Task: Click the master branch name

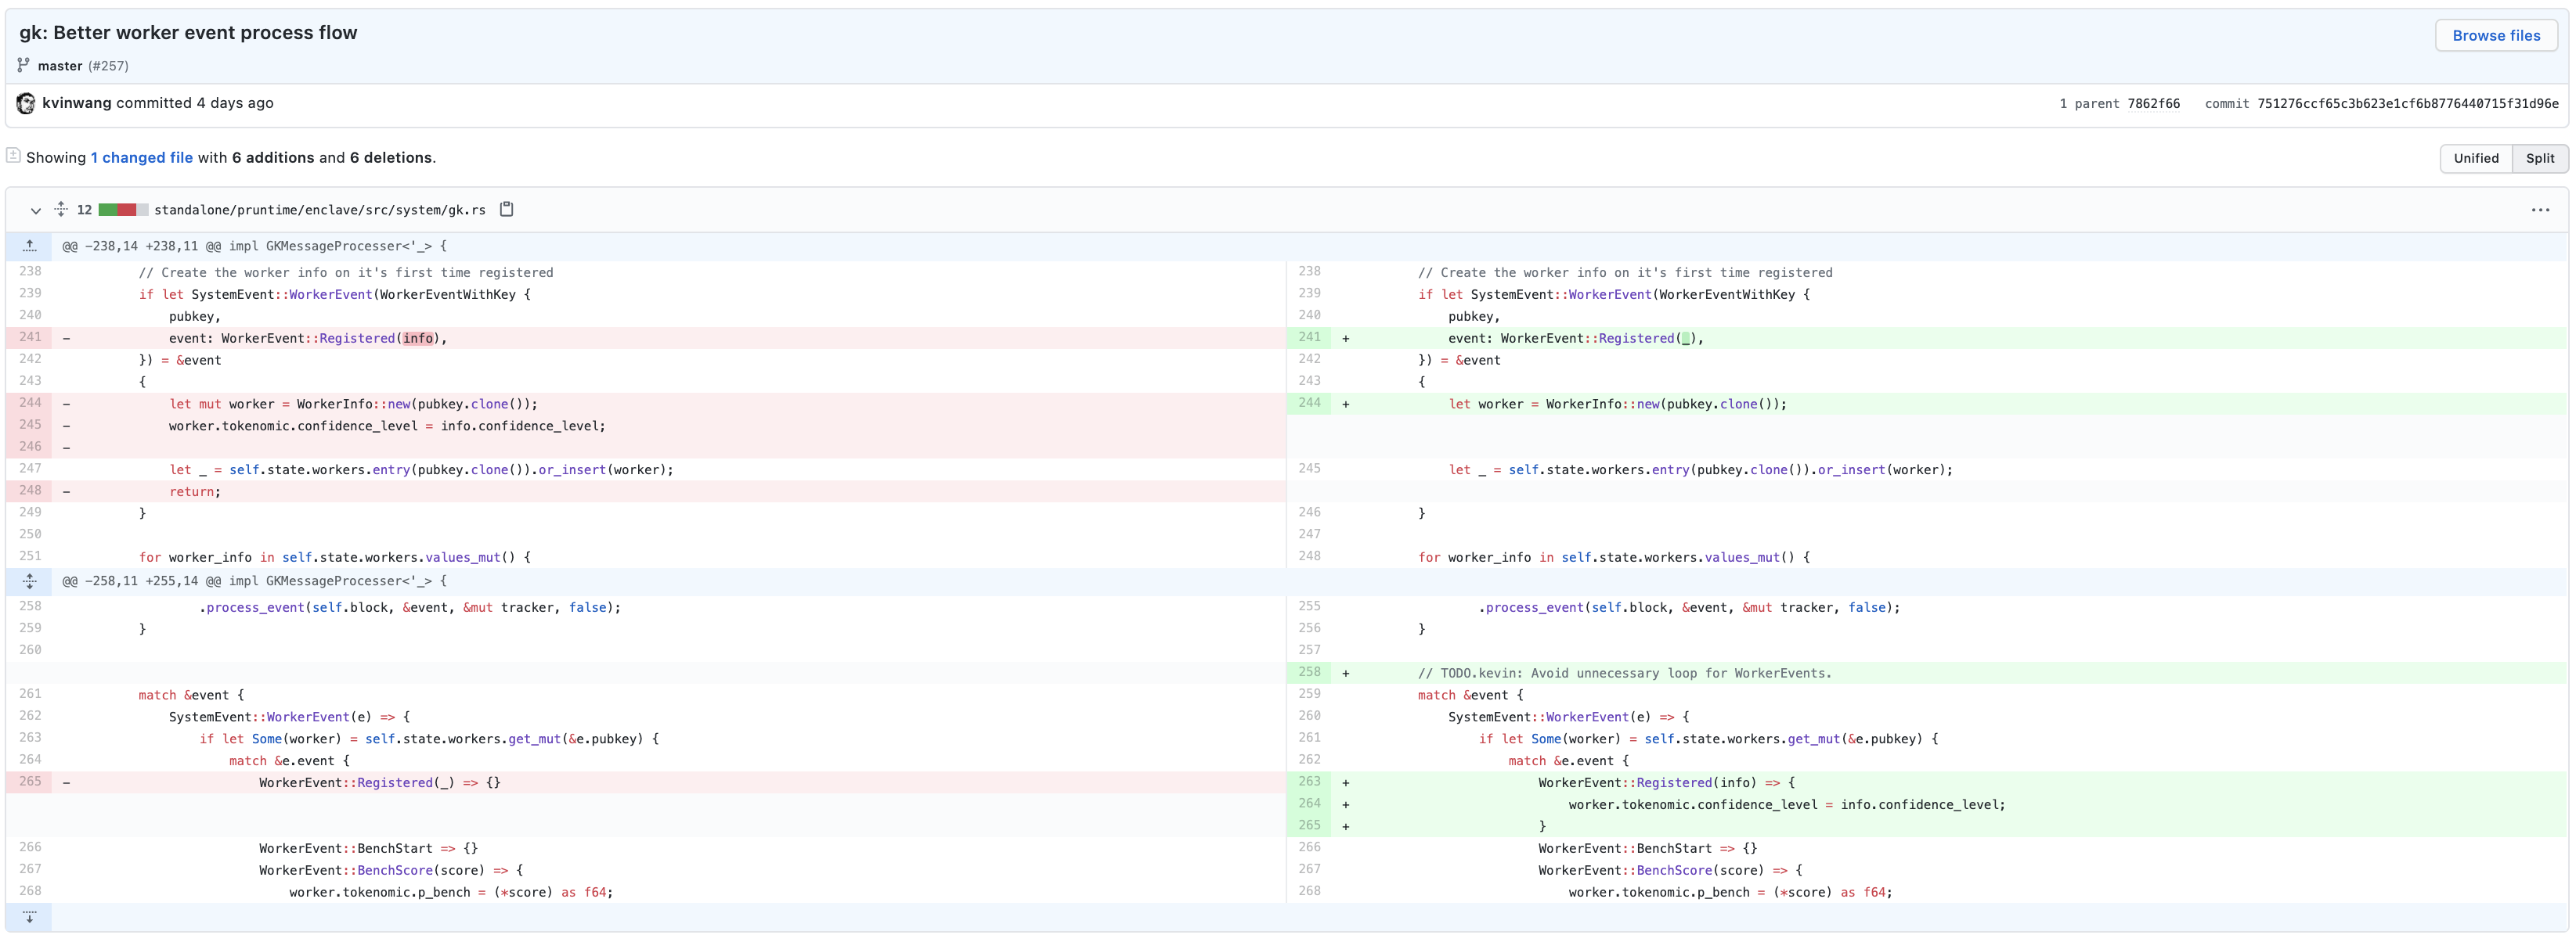Action: [60, 66]
